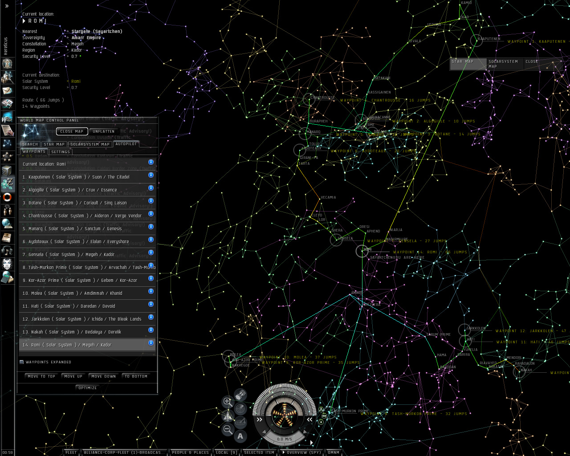
Task: Open the signing-hand document sidebar icon
Action: point(7,130)
